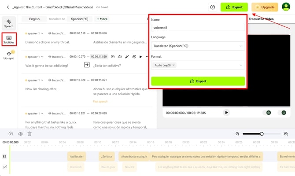Viewport: 295px width, 176px height.
Task: Toggle the stamp-icon switch under the video
Action: click(267, 113)
